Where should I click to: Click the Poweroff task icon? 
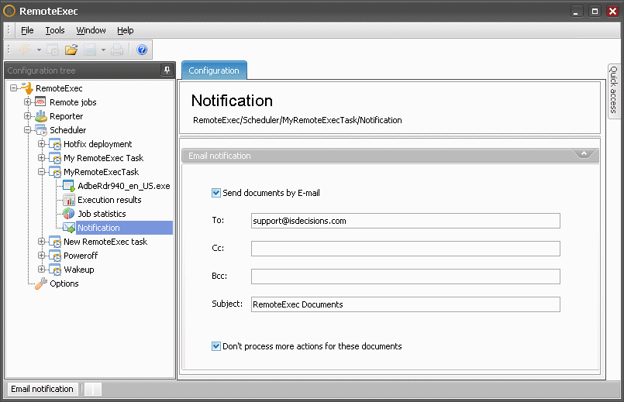[55, 256]
